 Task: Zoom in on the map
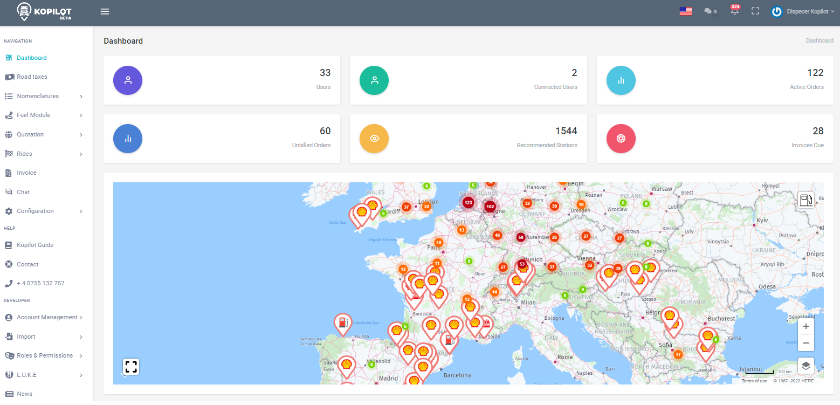coord(805,326)
